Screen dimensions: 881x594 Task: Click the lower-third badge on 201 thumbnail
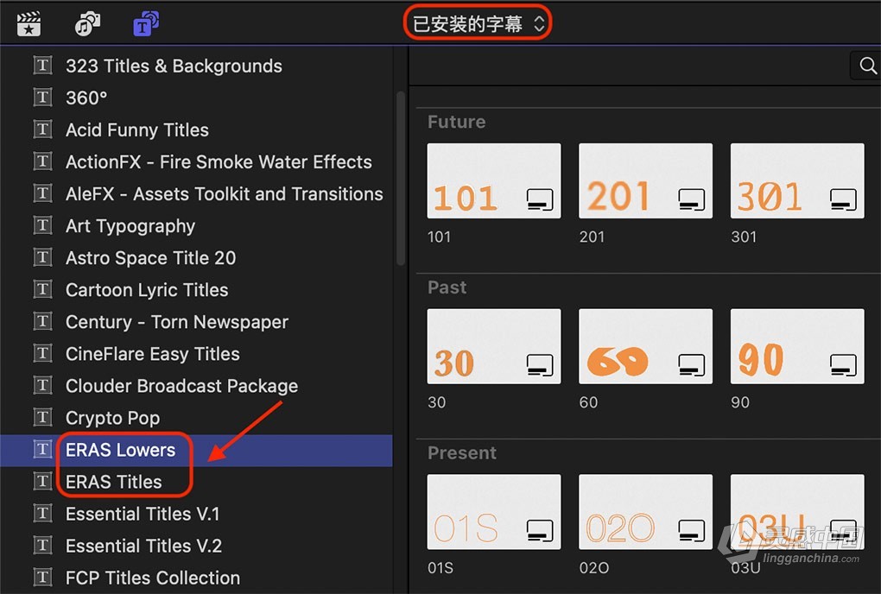click(x=692, y=199)
